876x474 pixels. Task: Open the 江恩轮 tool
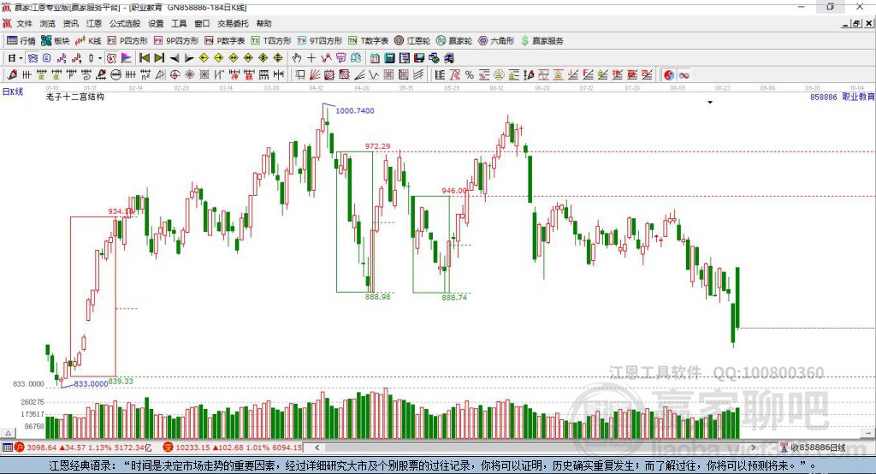[x=412, y=41]
